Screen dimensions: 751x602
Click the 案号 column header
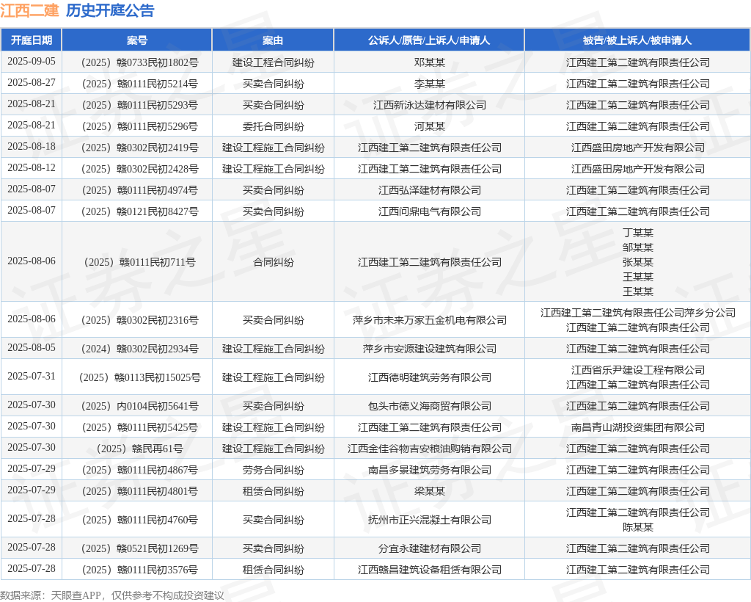pos(137,40)
